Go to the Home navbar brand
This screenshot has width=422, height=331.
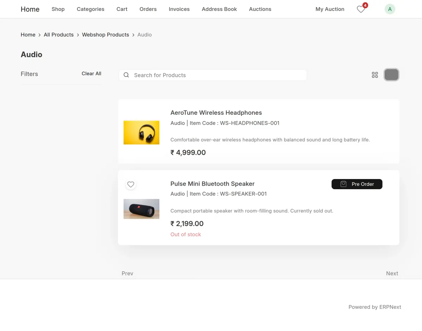pyautogui.click(x=30, y=9)
